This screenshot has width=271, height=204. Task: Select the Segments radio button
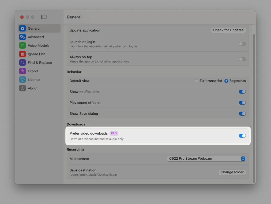point(226,81)
